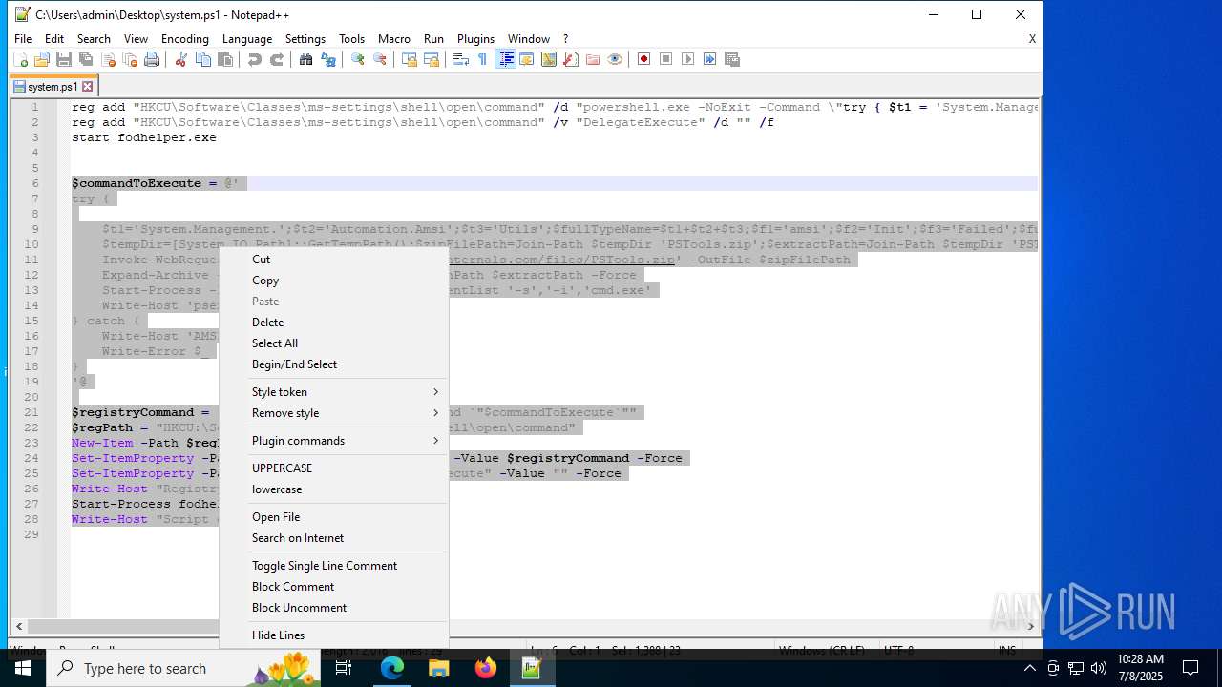This screenshot has height=687, width=1222.
Task: Choose Select All in the context menu
Action: (334, 343)
